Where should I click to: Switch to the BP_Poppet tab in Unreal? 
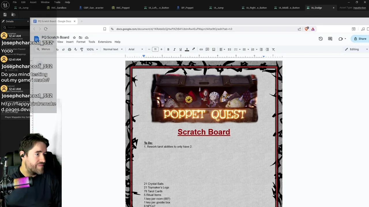click(187, 8)
